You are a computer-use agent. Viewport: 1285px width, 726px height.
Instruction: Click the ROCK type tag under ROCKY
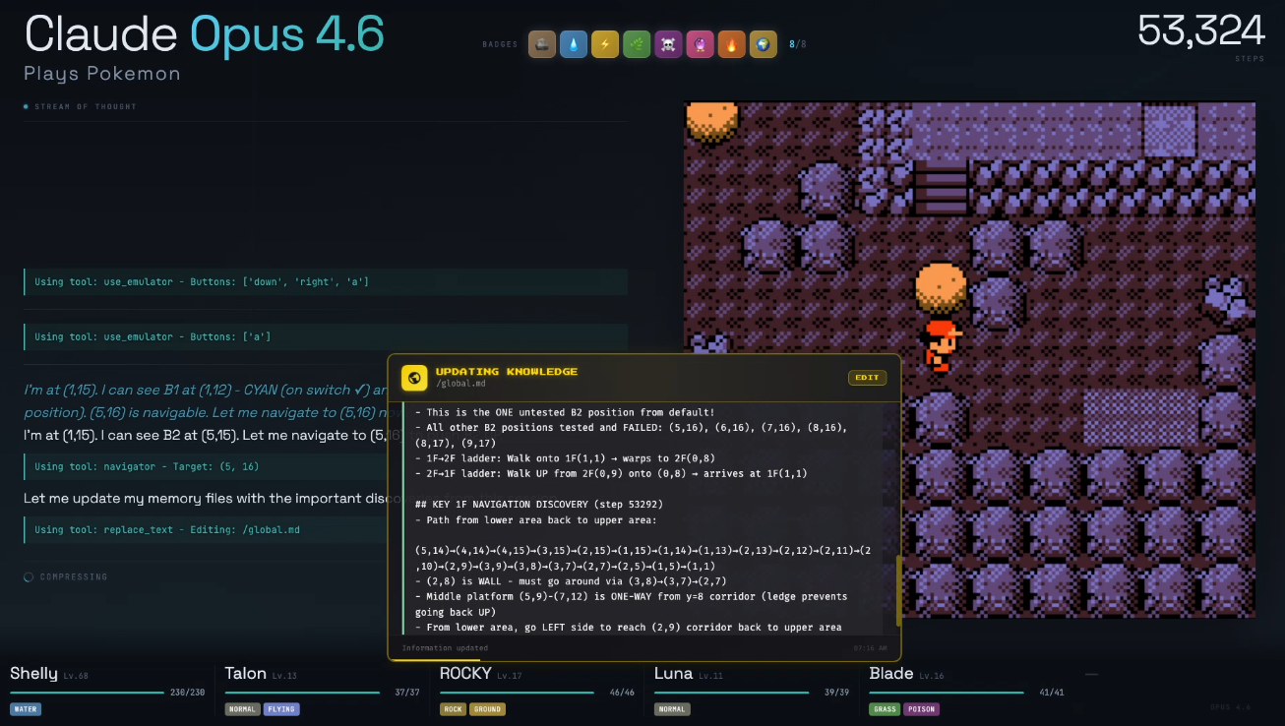point(454,709)
